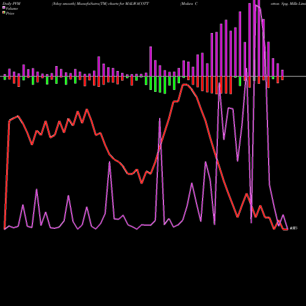Click the '(Malwa C' company name text
This screenshot has width=306, height=306.
tap(189, 4)
